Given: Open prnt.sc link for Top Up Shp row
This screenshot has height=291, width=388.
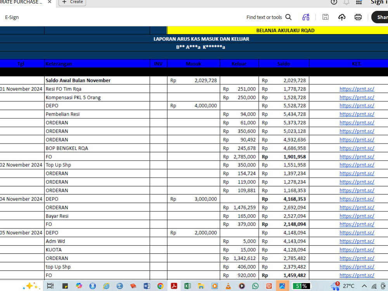Looking at the screenshot, I should tap(357, 165).
